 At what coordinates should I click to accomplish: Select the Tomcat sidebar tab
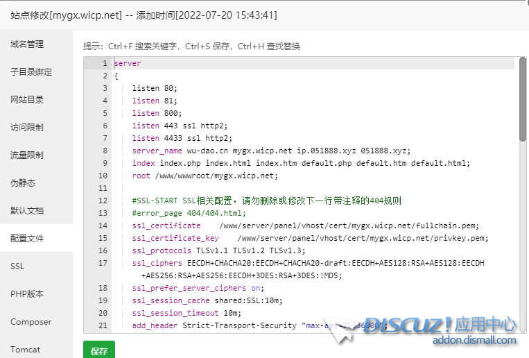click(x=25, y=349)
